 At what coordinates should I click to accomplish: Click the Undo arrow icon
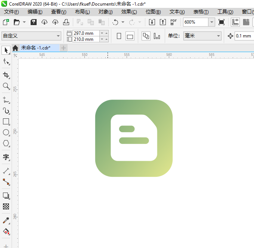pyautogui.click(x=115, y=22)
